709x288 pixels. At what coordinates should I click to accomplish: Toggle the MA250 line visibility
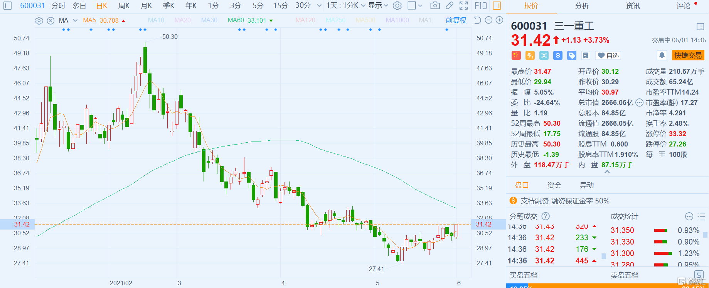click(336, 20)
